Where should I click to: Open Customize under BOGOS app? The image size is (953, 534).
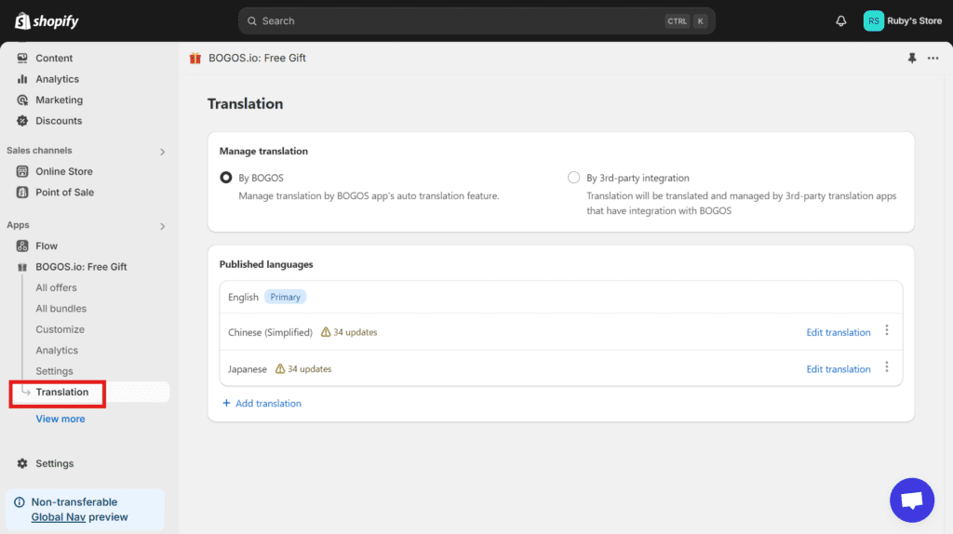coord(60,329)
